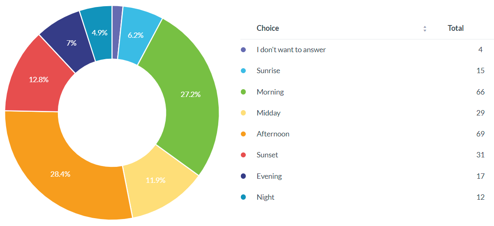Click the teal Night legend dot
494x226 pixels.
tap(243, 197)
